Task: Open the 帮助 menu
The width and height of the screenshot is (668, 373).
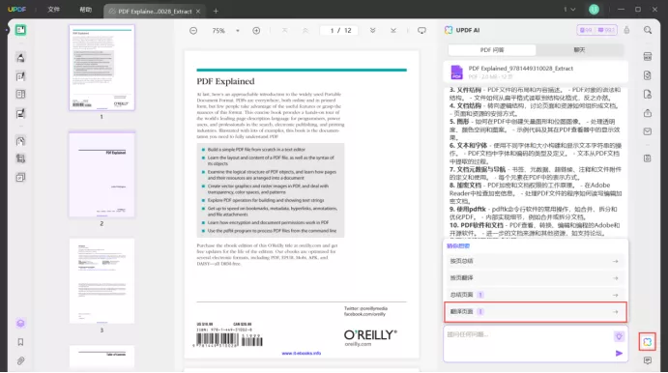Action: (86, 10)
